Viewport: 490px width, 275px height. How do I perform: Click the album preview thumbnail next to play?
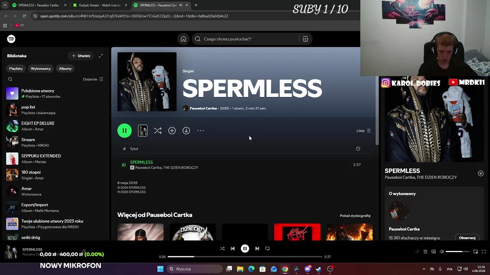click(x=142, y=131)
